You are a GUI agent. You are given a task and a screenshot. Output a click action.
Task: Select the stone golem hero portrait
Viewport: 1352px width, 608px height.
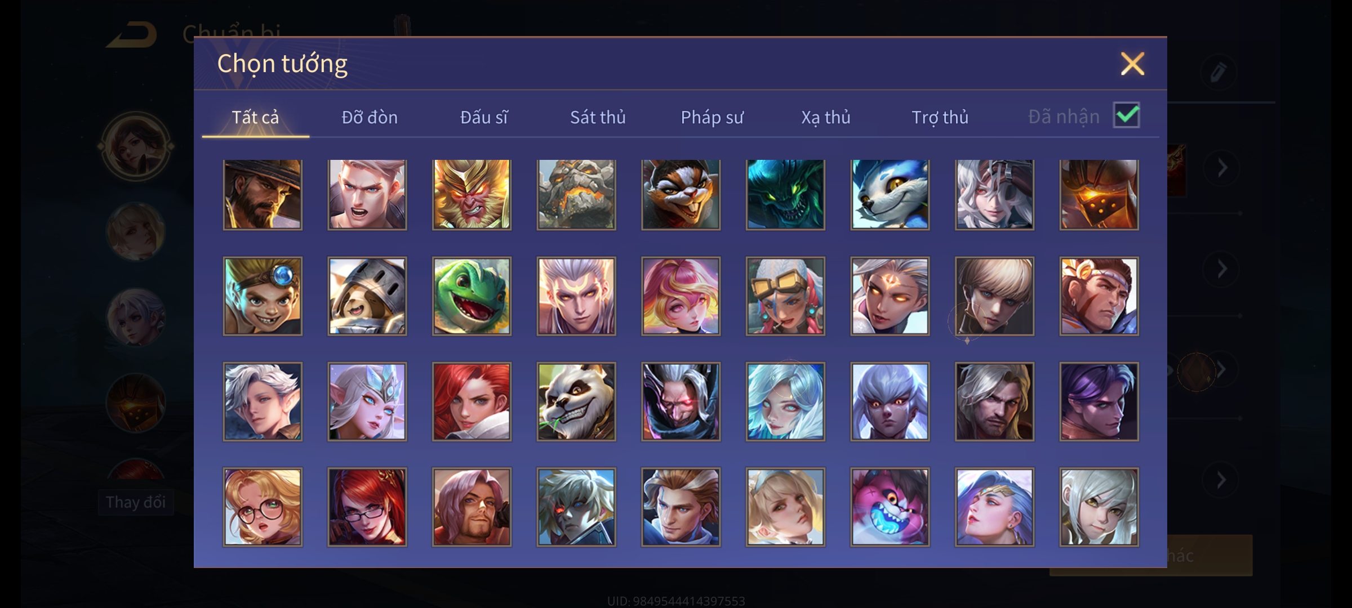(x=576, y=194)
